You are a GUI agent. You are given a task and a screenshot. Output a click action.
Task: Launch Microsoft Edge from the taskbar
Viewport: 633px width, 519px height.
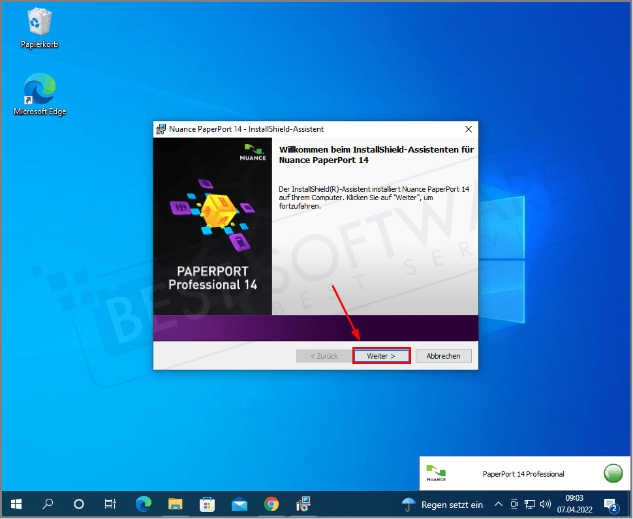pyautogui.click(x=143, y=504)
